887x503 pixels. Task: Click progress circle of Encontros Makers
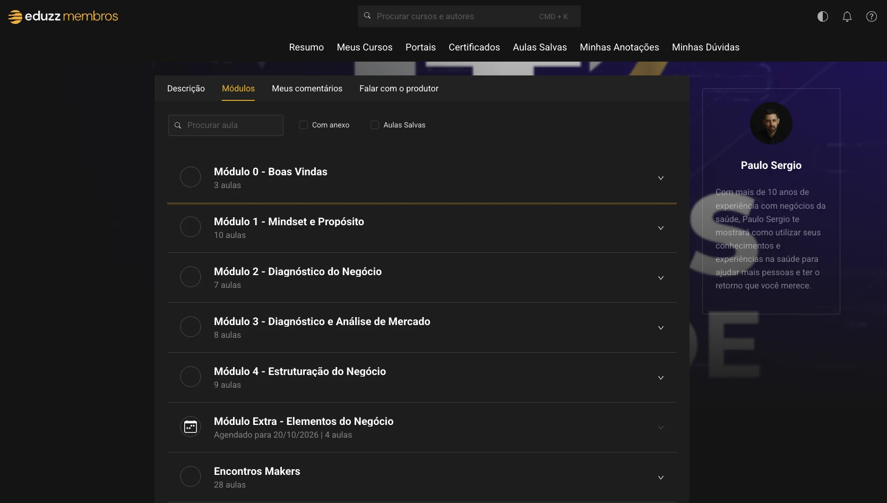[191, 476]
